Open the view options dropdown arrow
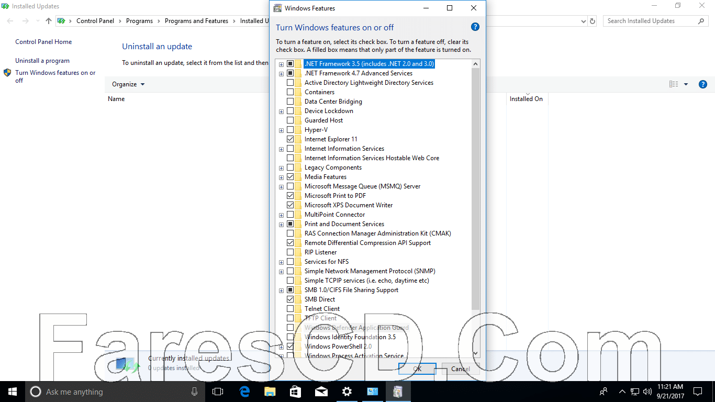The height and width of the screenshot is (402, 715). coord(686,84)
